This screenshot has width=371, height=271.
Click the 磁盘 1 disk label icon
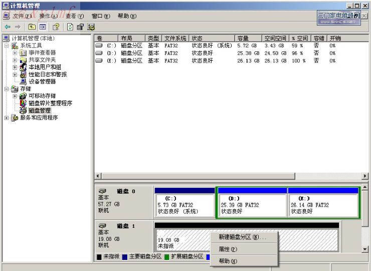pyautogui.click(x=103, y=226)
